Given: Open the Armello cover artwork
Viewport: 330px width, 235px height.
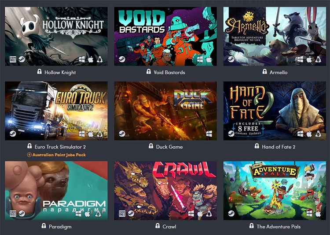Looking at the screenshot, I should tap(275, 36).
